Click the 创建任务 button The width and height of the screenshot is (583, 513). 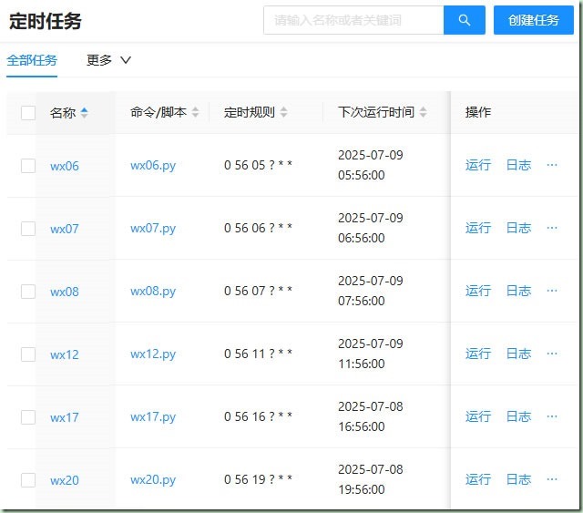[534, 20]
